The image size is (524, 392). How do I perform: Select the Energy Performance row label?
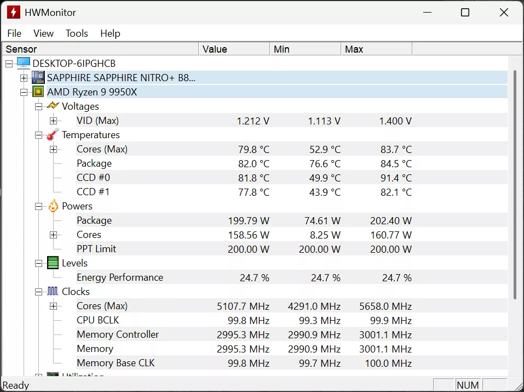[x=120, y=277]
